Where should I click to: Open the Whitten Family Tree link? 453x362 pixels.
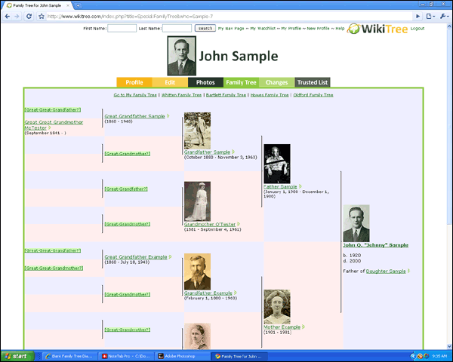point(181,95)
